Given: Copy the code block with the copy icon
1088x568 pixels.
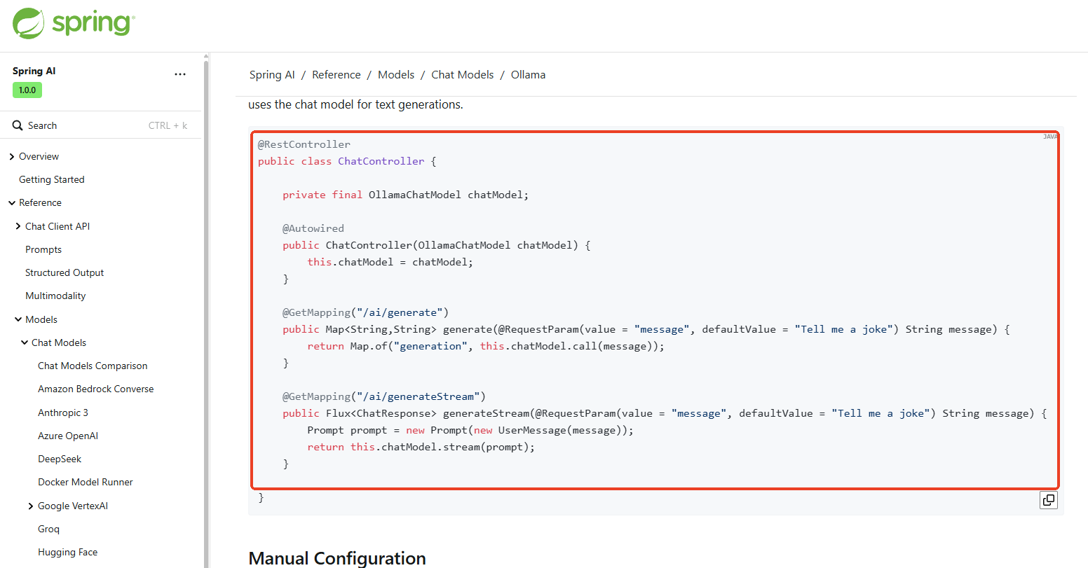Looking at the screenshot, I should click(1049, 500).
